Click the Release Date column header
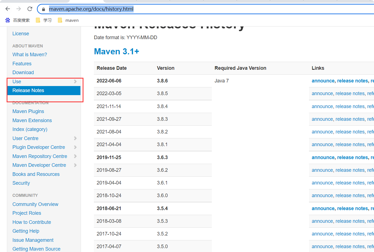Viewport: 374px width, 252px height. [x=112, y=68]
